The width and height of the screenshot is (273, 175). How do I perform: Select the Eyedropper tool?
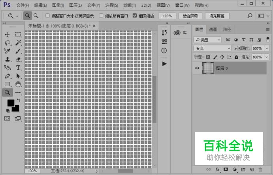click(7, 51)
